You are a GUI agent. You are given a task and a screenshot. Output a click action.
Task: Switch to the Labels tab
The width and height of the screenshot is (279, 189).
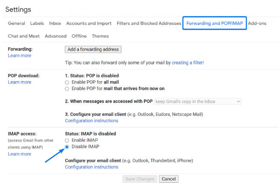click(37, 23)
